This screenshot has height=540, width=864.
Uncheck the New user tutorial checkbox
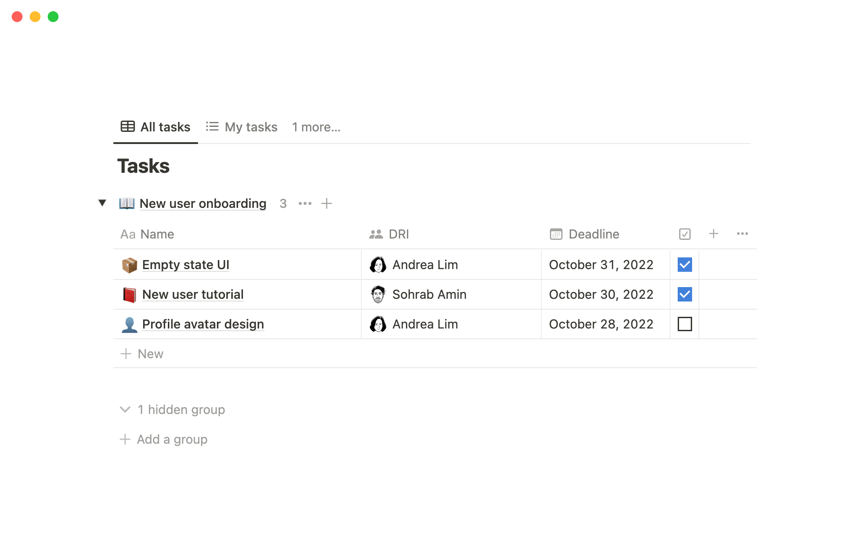click(x=685, y=295)
